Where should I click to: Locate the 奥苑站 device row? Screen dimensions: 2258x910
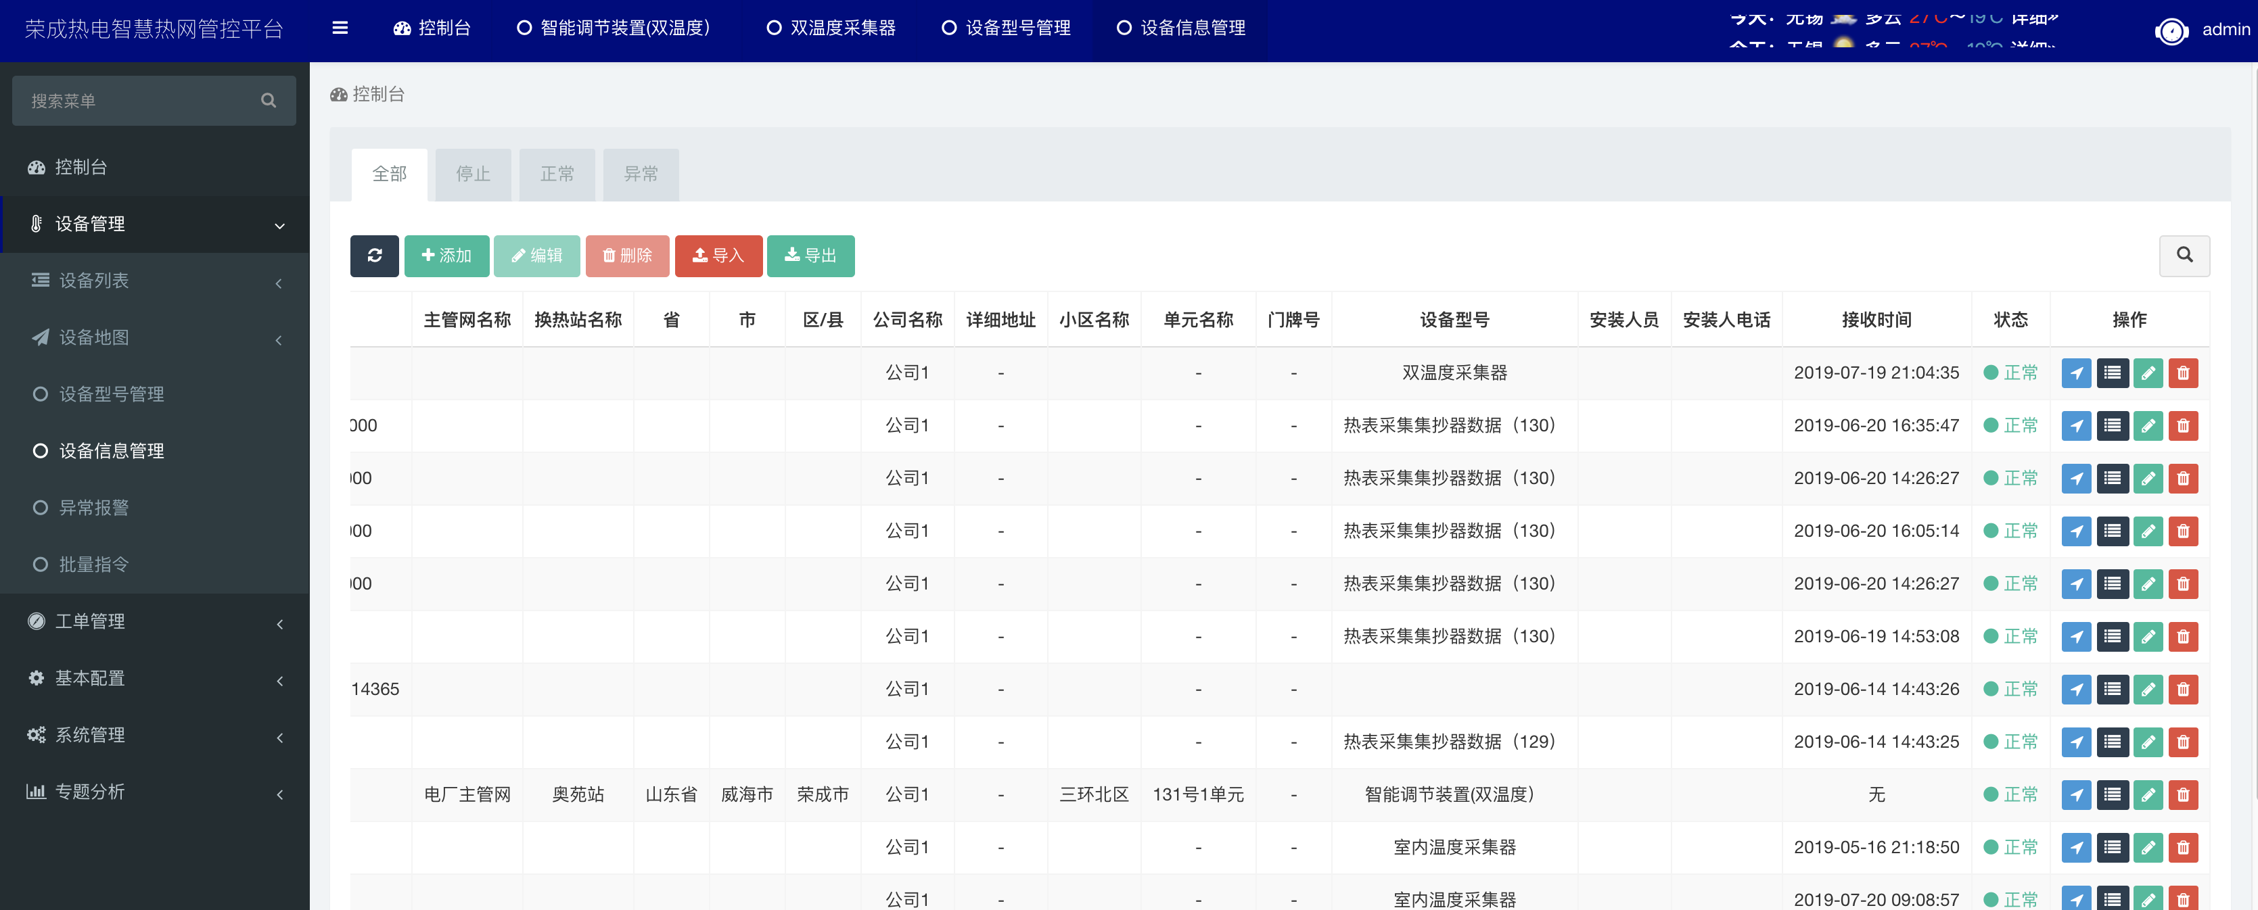pos(2077,794)
